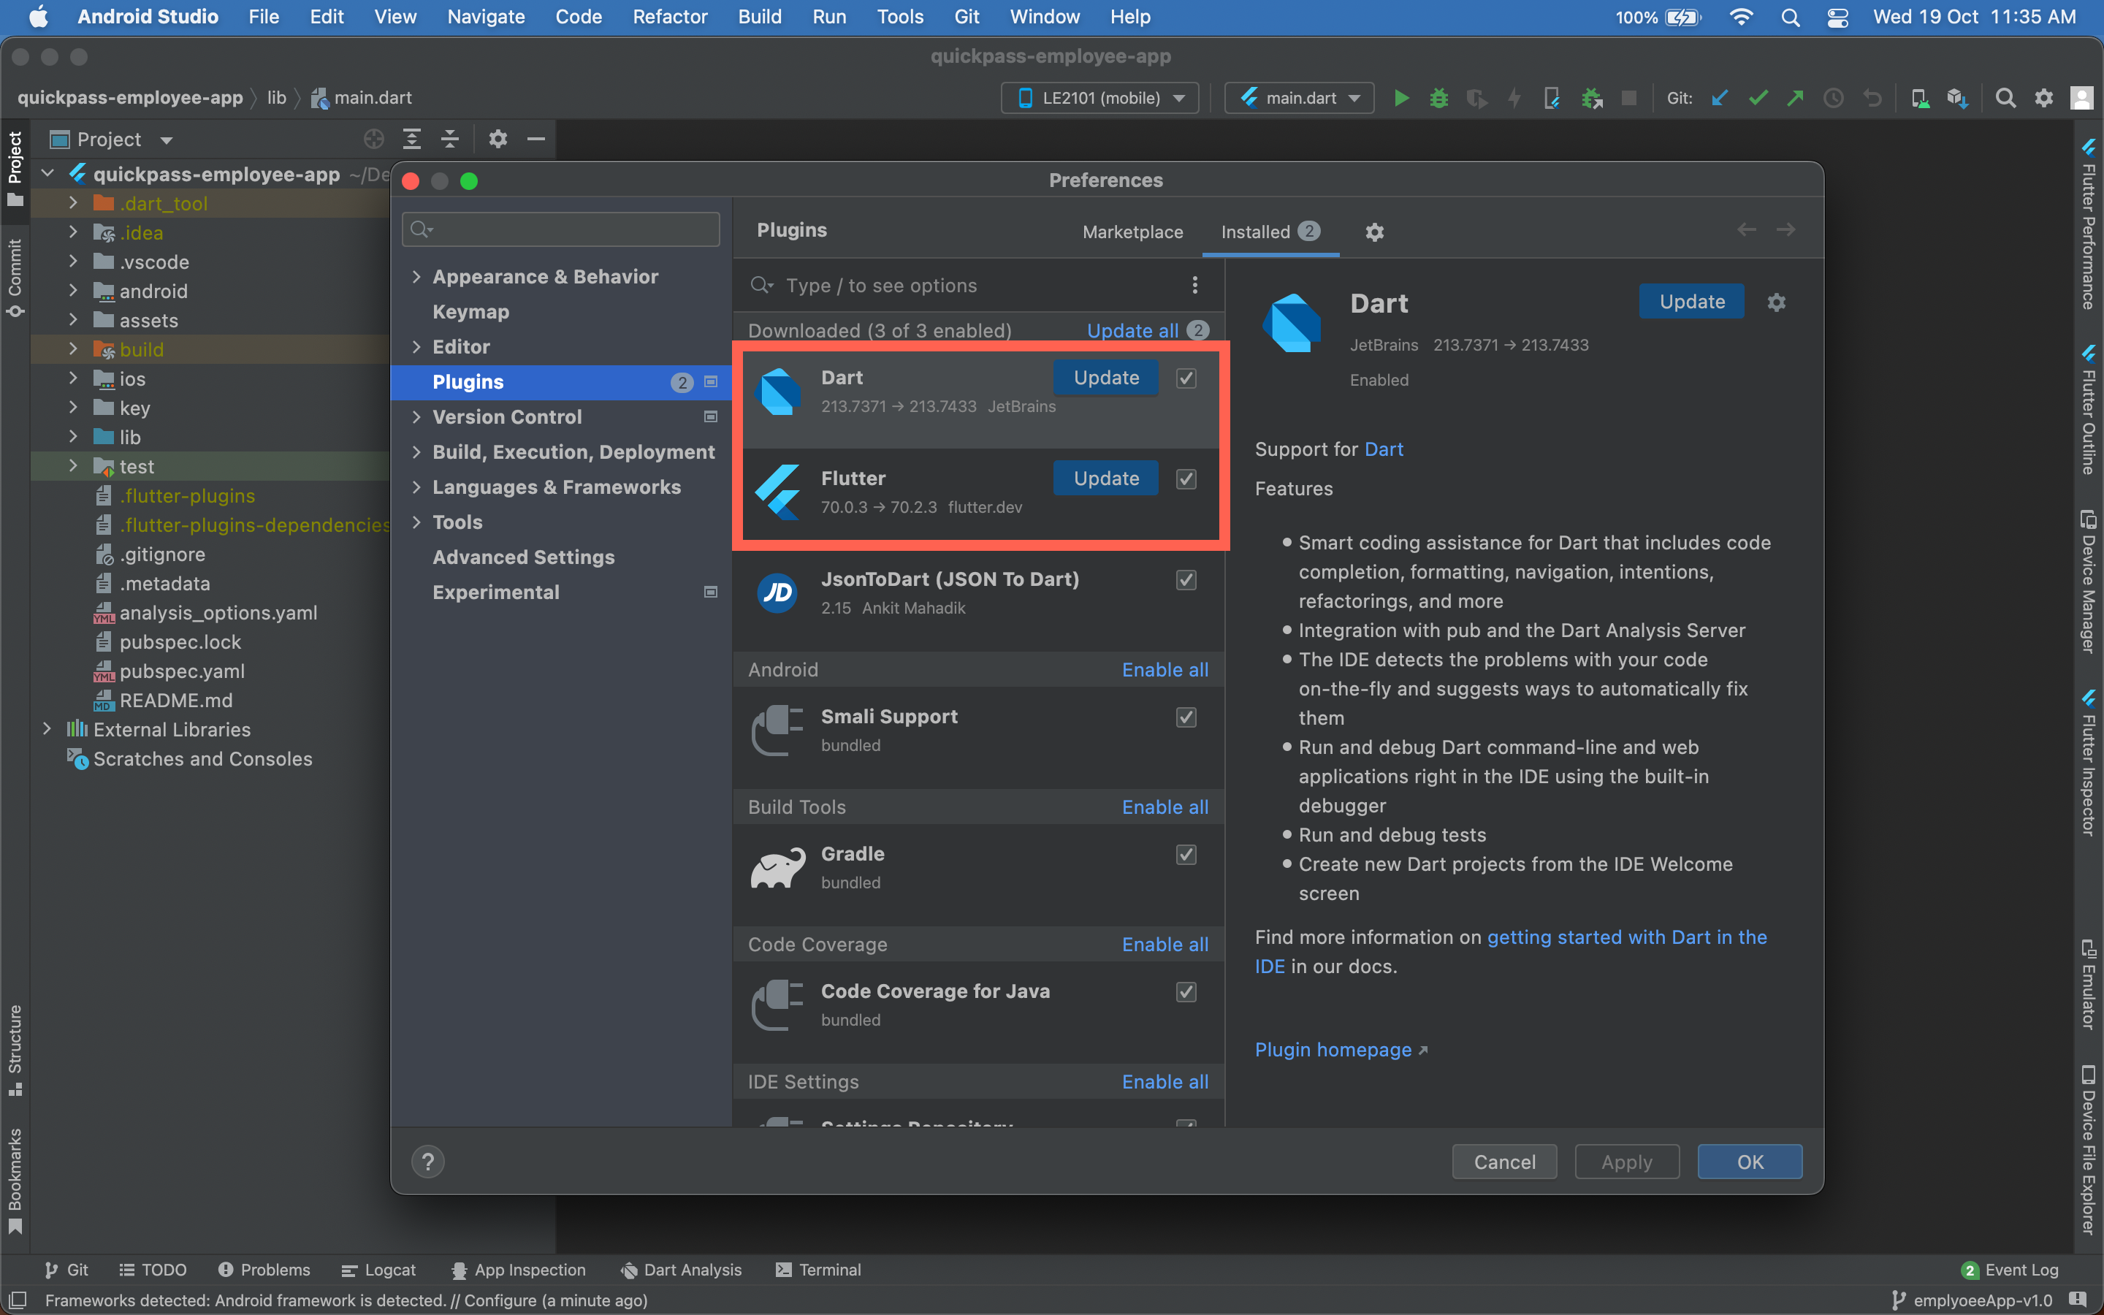Open macOS Spotlight search icon
The image size is (2104, 1315).
[1790, 18]
